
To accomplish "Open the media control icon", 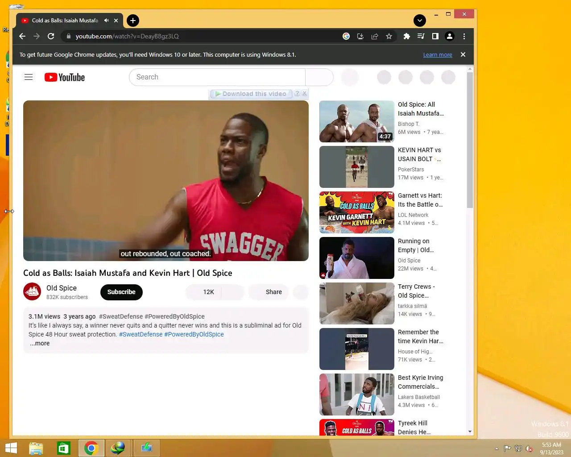I will point(421,36).
